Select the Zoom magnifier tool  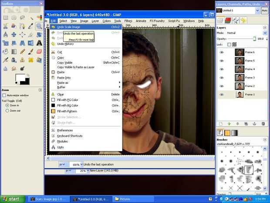click(x=39, y=26)
